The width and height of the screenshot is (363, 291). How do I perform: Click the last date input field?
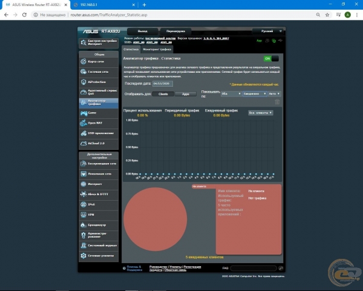click(163, 84)
